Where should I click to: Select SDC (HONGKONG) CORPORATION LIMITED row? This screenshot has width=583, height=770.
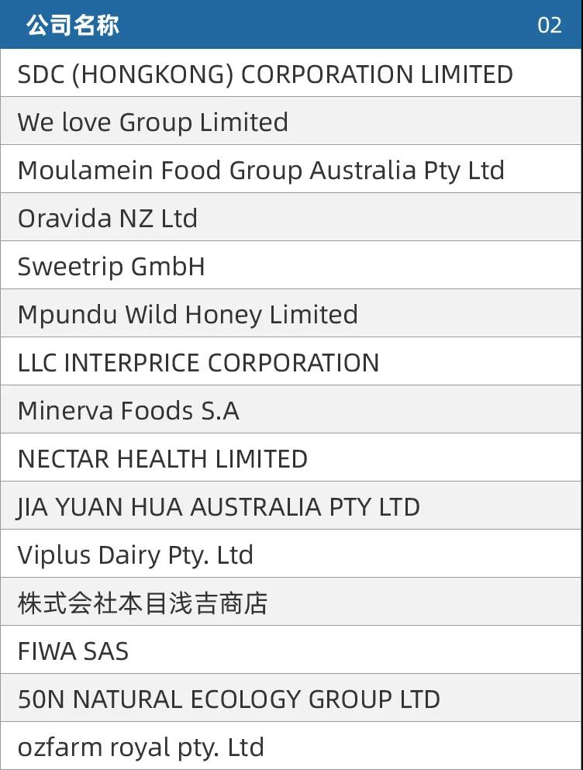(291, 73)
